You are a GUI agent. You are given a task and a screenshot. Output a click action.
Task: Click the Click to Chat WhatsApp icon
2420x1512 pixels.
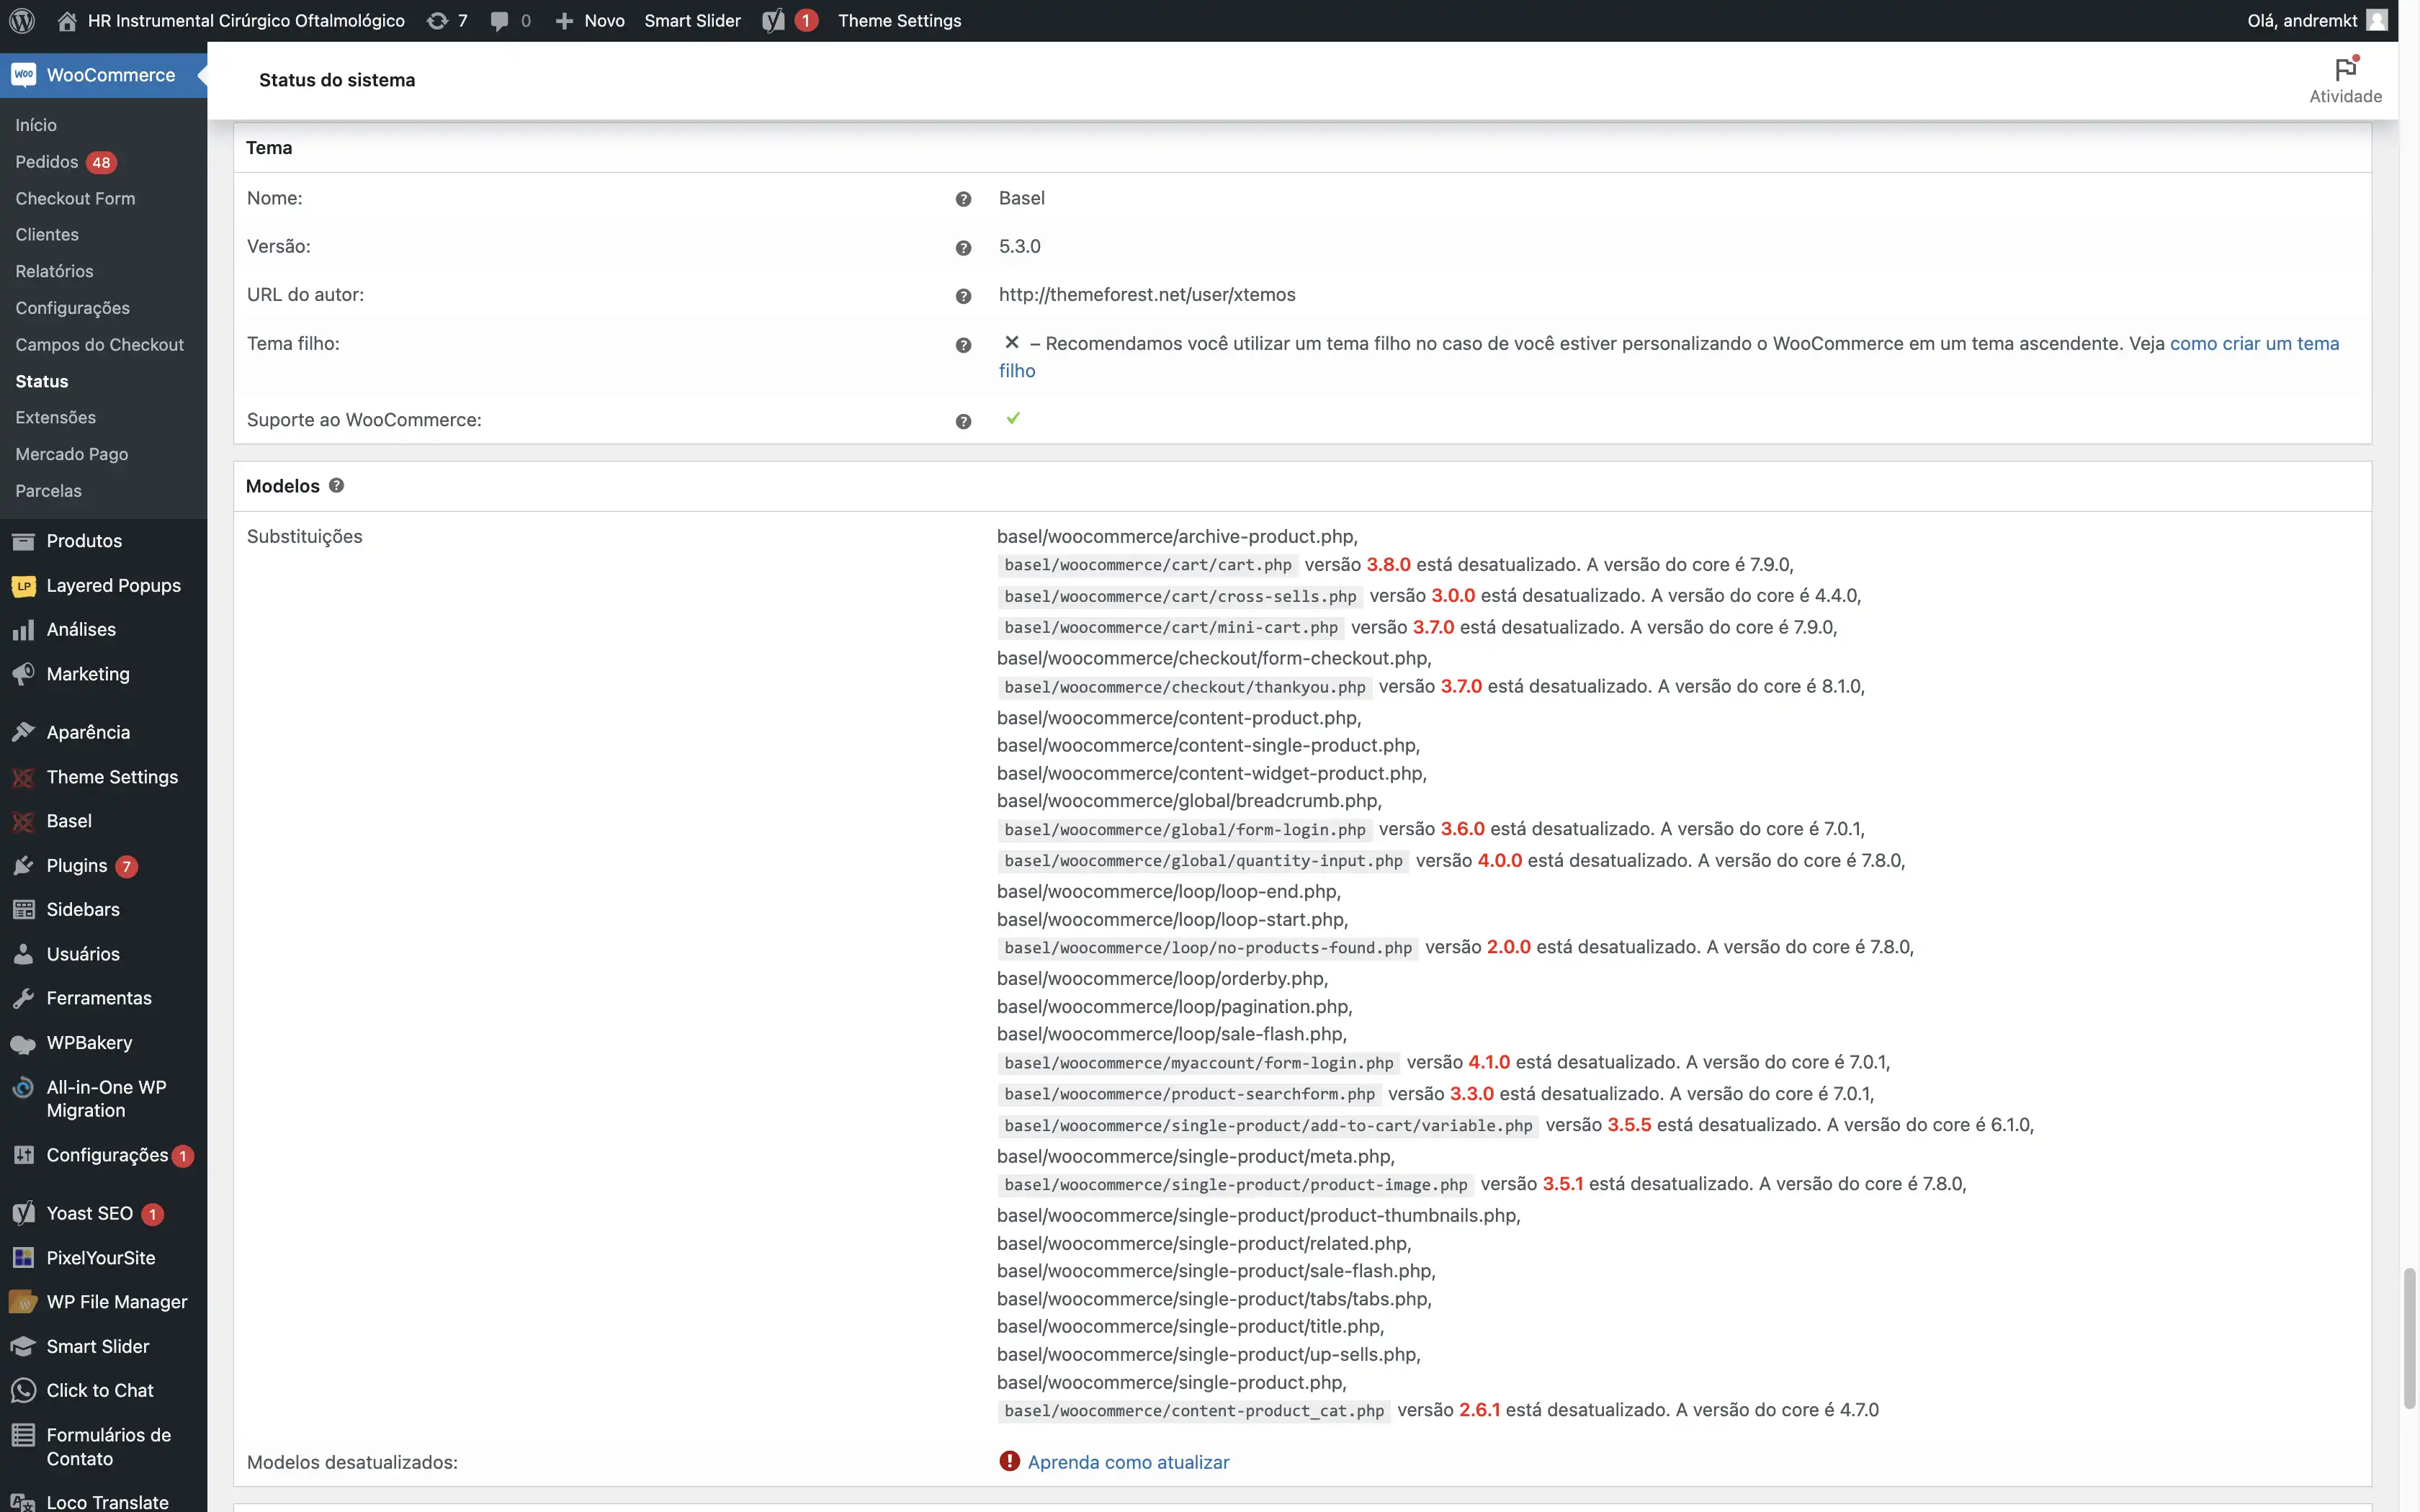24,1390
